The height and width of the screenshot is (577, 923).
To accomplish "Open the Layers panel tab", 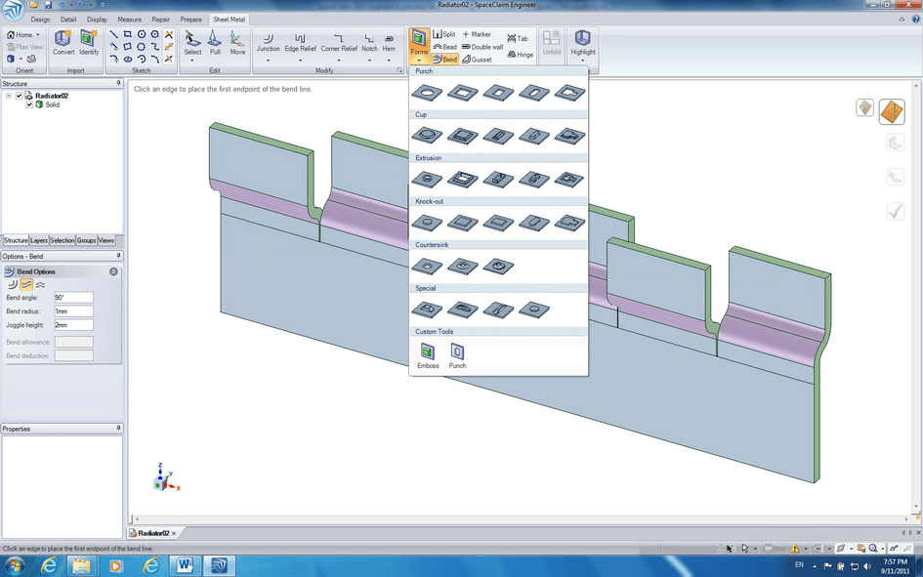I will pos(39,240).
